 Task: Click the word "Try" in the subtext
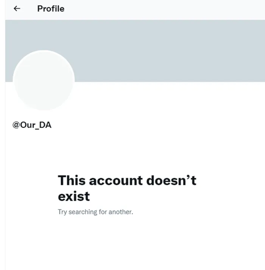pyautogui.click(x=62, y=212)
